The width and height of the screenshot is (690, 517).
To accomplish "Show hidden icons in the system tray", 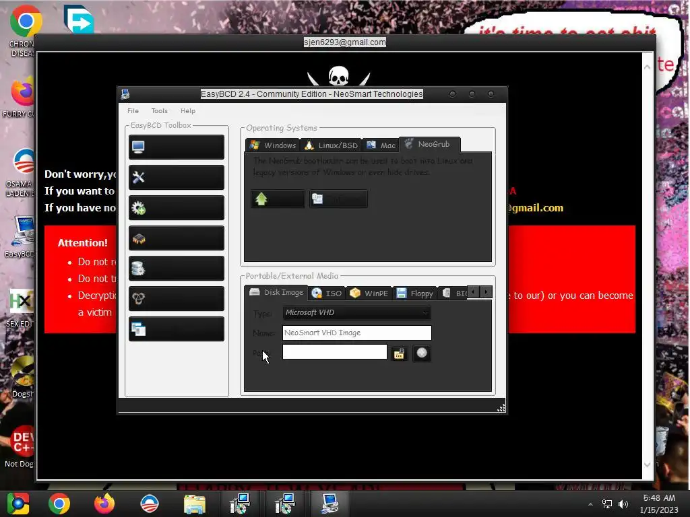I will (590, 504).
